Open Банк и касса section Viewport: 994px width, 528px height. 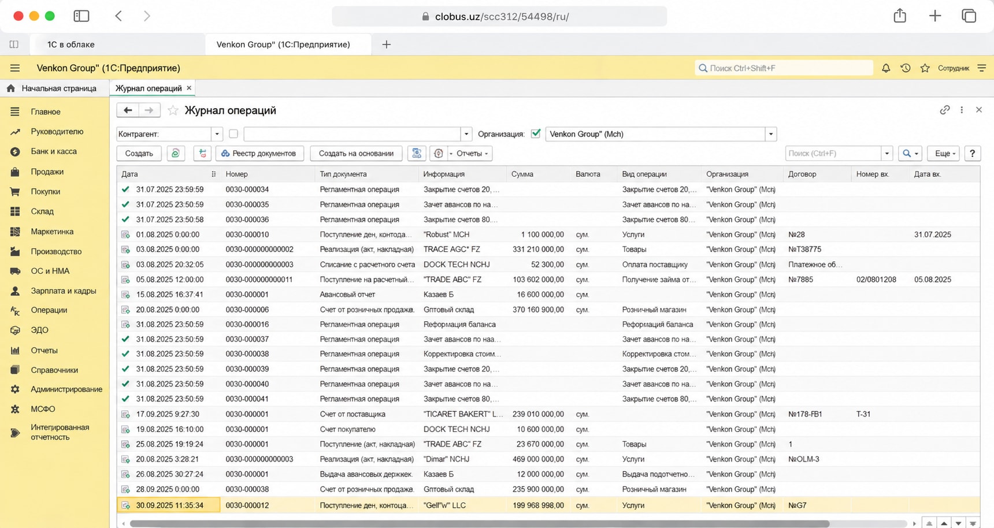tap(54, 151)
